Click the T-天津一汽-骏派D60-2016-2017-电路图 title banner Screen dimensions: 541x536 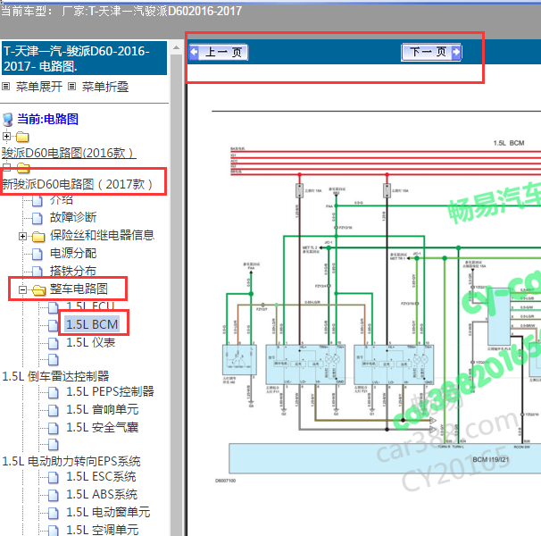click(x=84, y=58)
